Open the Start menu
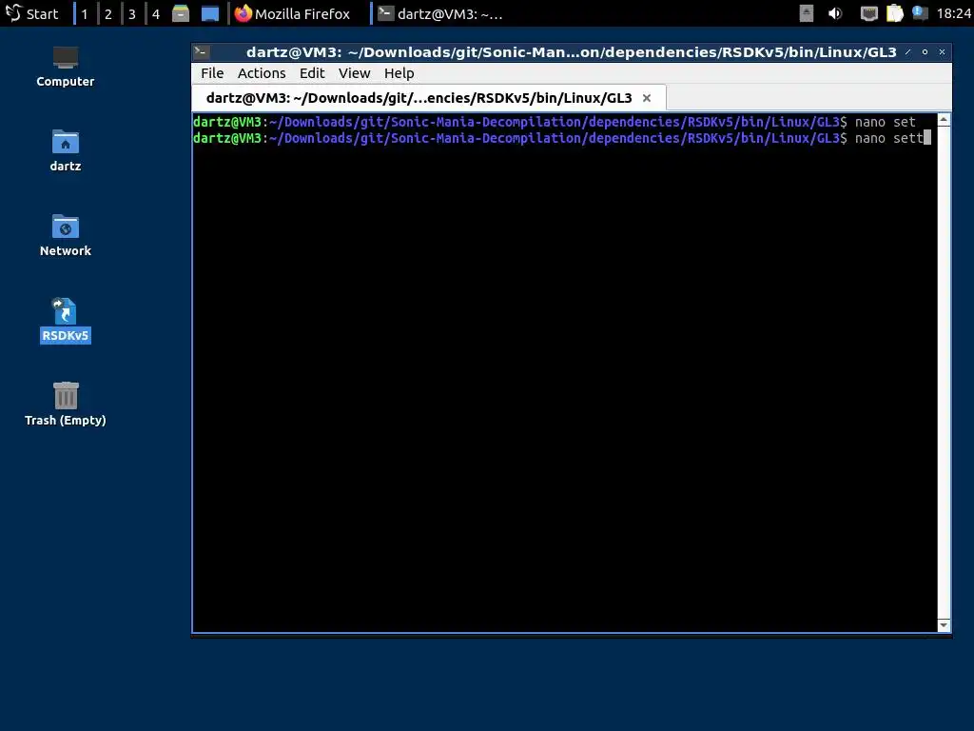Viewport: 974px width, 731px height. click(31, 13)
